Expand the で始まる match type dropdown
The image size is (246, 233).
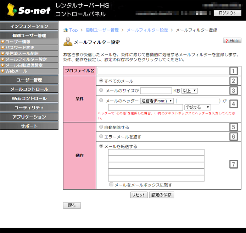[x=197, y=107]
